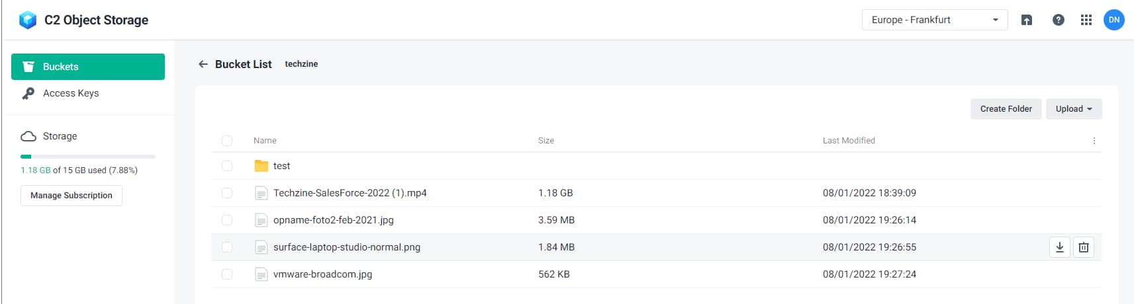
Task: Toggle the select-all checkbox in header
Action: [227, 141]
